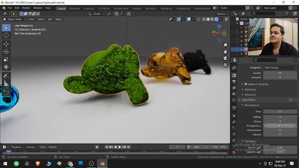Click the Render samples value field
The height and width of the screenshot is (168, 299).
pyautogui.click(x=280, y=73)
